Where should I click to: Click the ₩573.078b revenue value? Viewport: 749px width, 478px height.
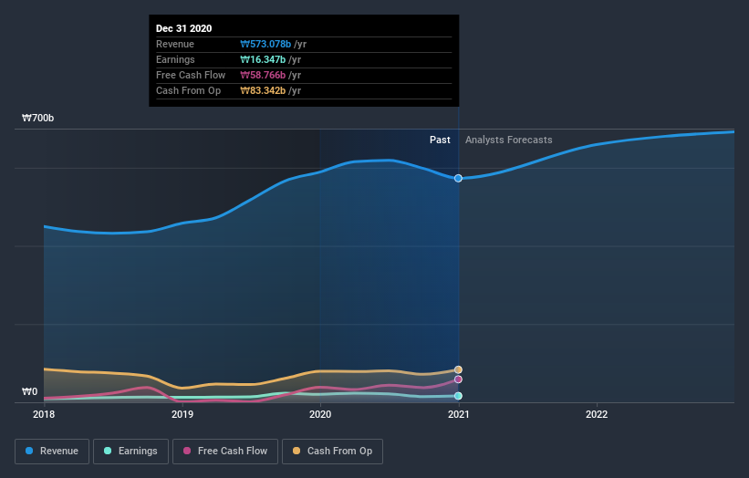(265, 44)
